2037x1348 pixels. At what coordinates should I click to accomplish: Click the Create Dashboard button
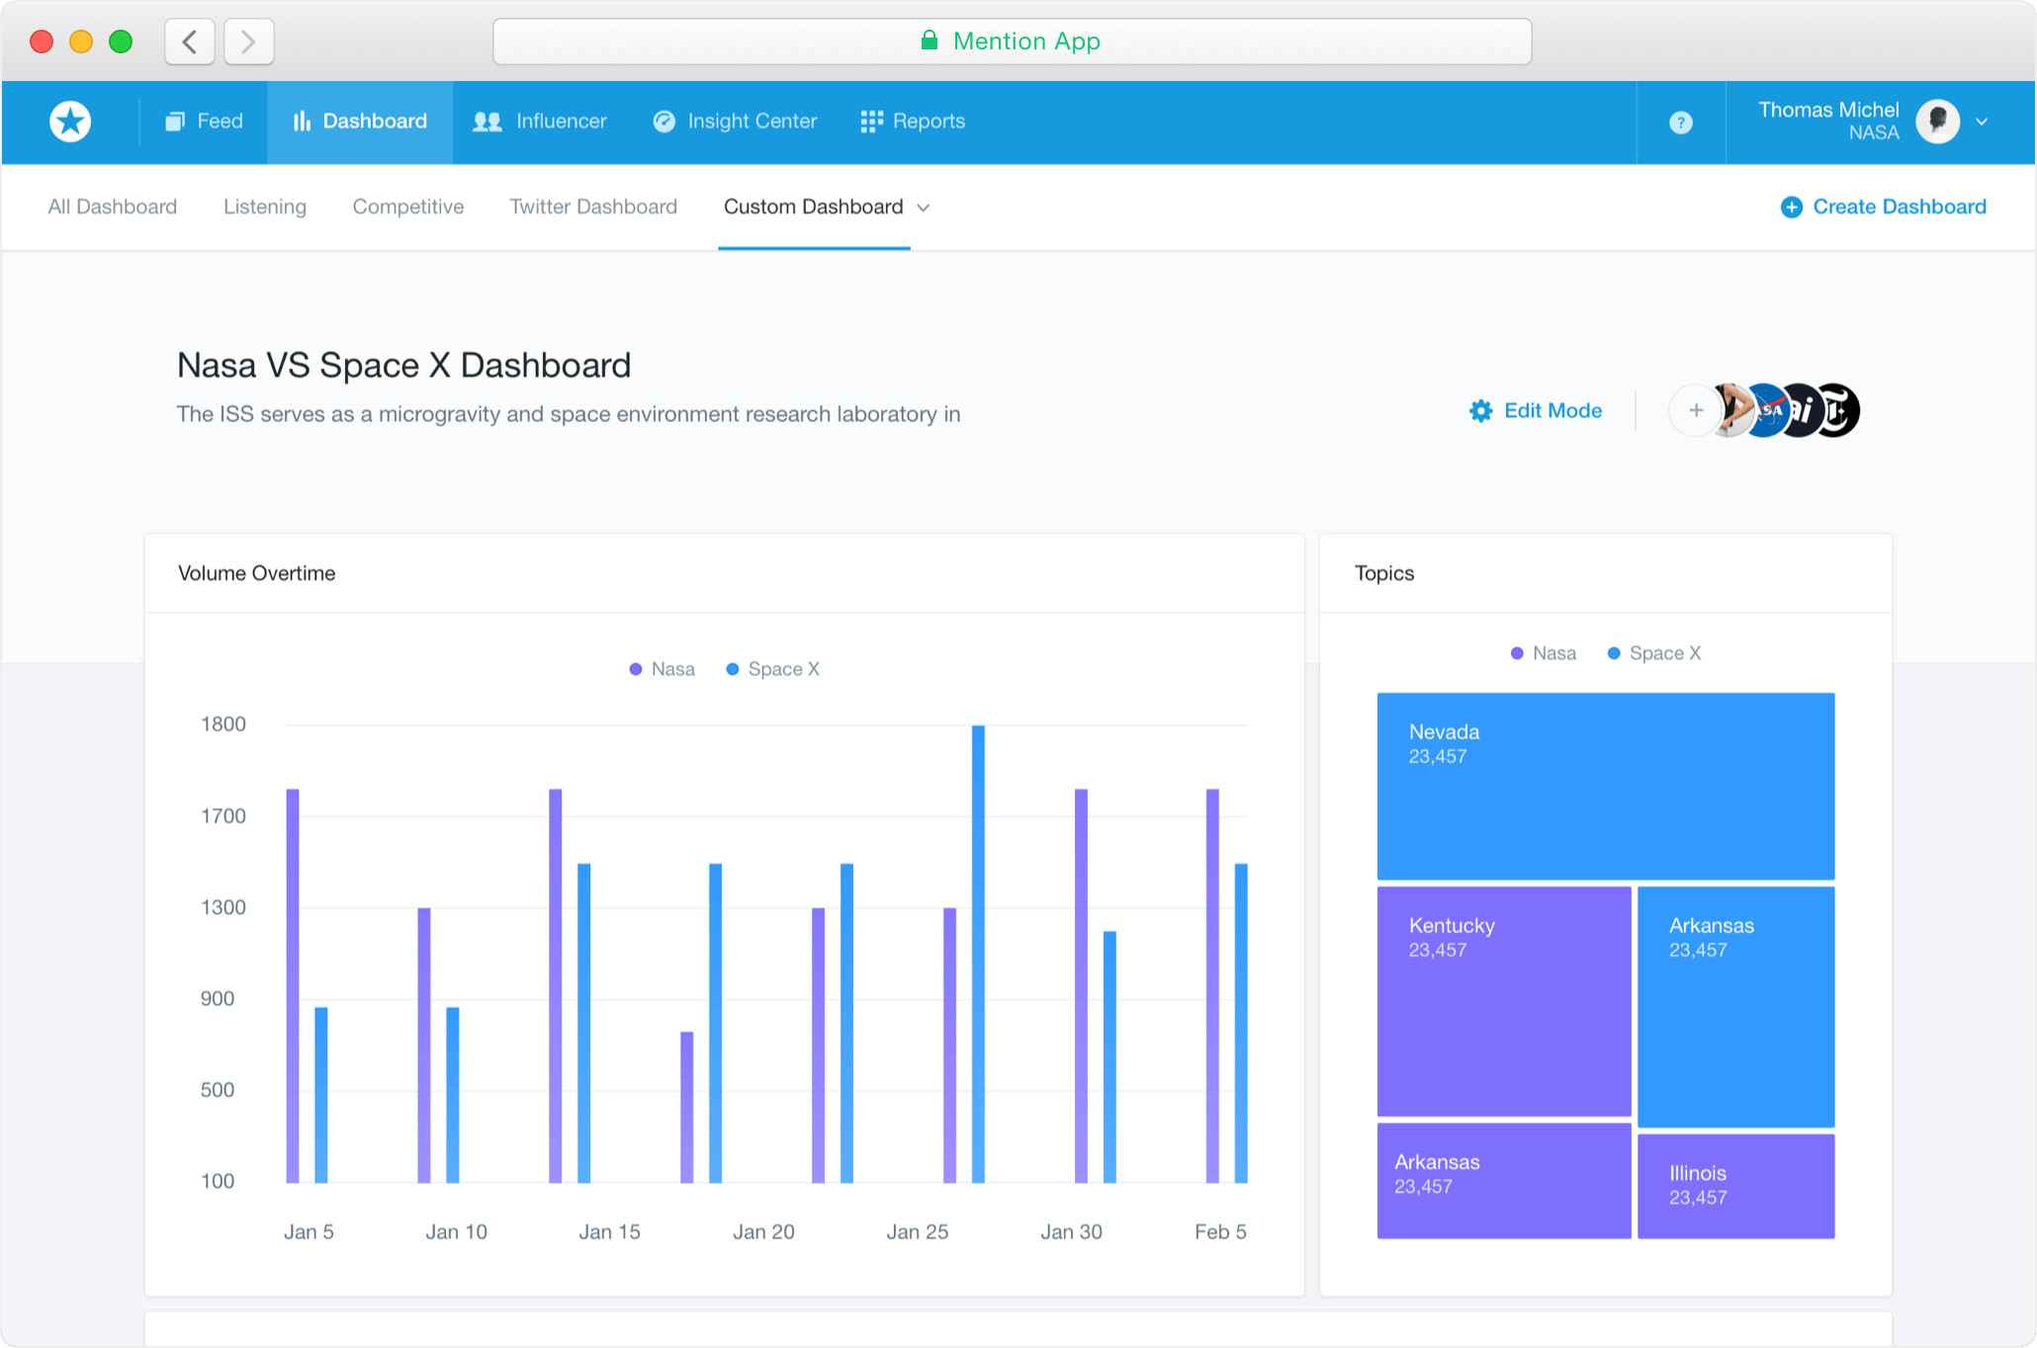coord(1884,207)
